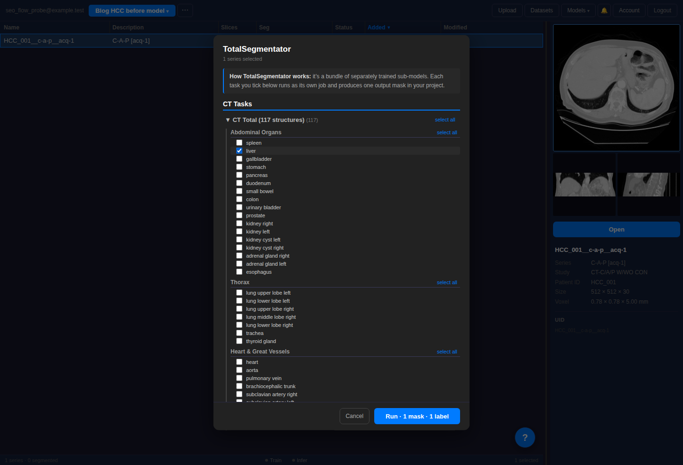Click the lung lower lobe left label
The height and width of the screenshot is (465, 683).
268,301
